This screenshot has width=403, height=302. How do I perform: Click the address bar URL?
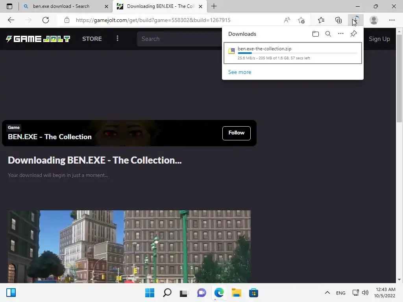[x=153, y=20]
